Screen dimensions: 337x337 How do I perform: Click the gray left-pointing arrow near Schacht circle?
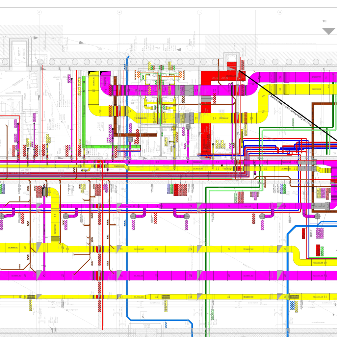click(x=179, y=50)
